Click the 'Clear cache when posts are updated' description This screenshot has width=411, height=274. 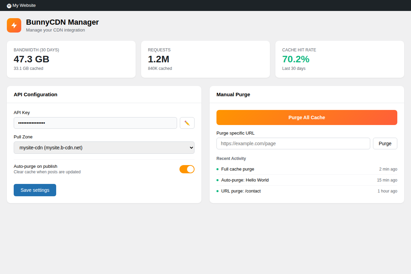47,172
